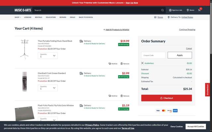Click Deny Cookies button
The image size is (212, 132).
pyautogui.click(x=177, y=126)
